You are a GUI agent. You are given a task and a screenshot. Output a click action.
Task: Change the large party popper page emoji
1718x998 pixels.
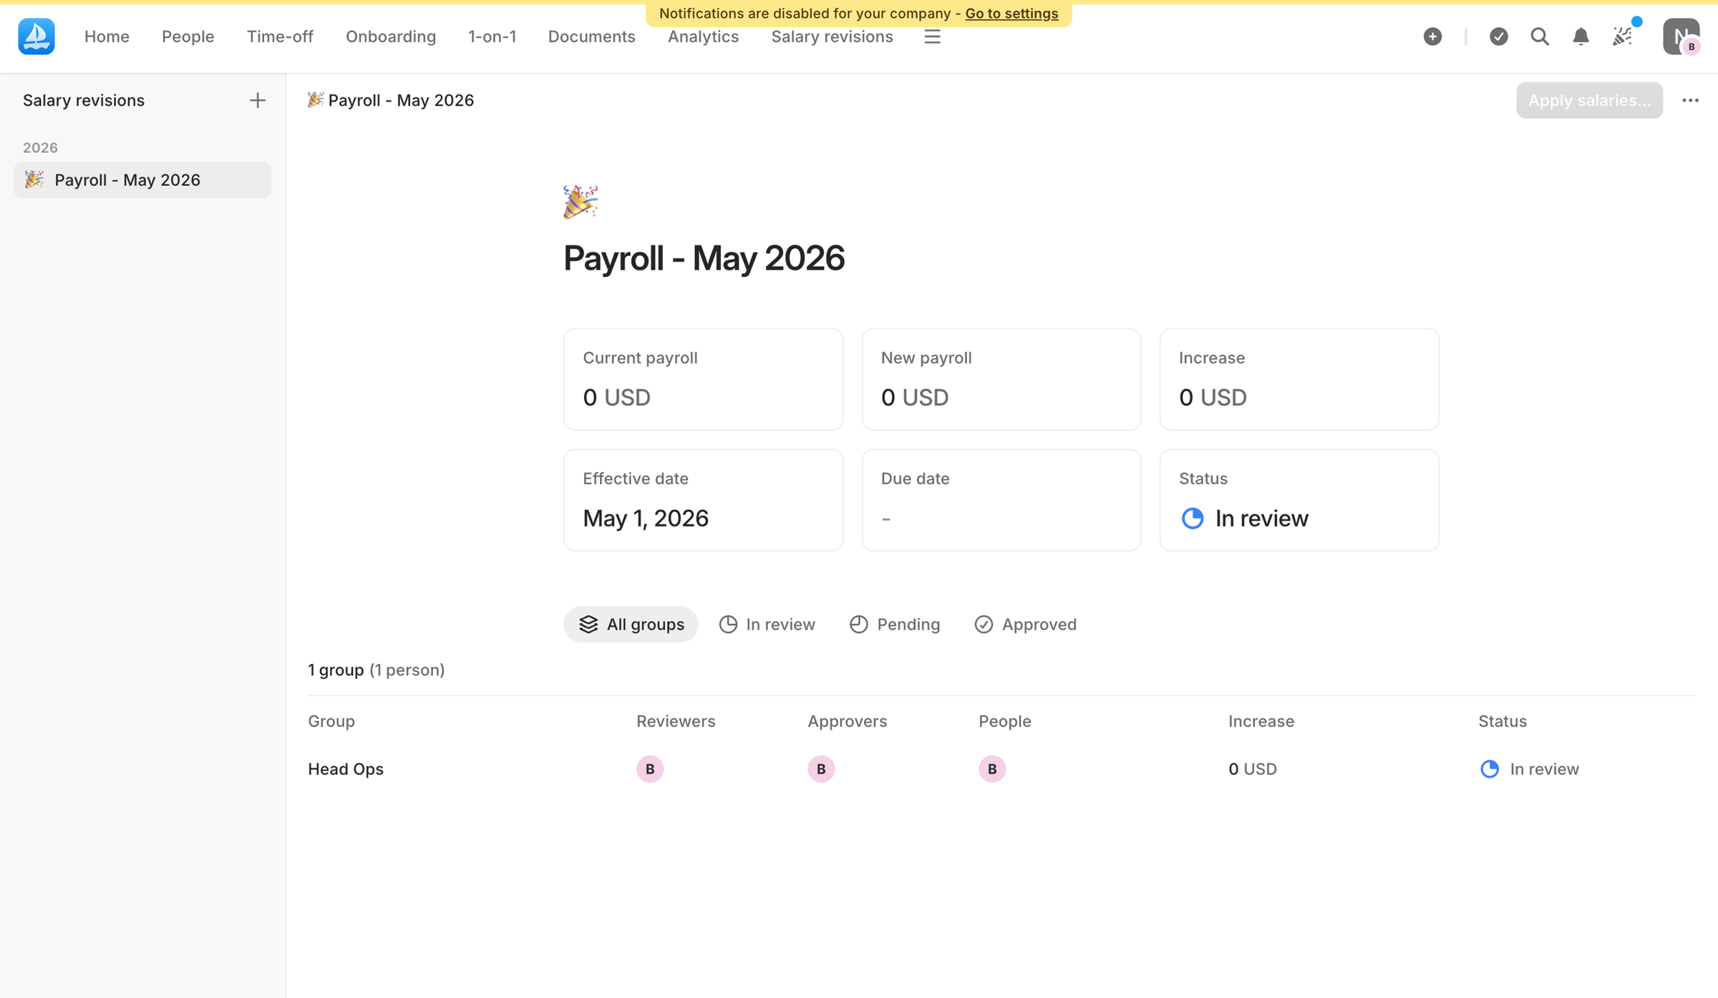click(581, 202)
